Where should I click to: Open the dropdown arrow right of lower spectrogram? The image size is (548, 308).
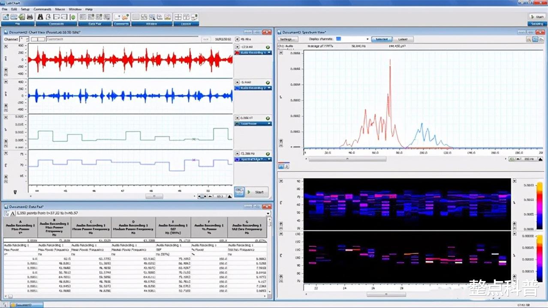[x=514, y=234]
